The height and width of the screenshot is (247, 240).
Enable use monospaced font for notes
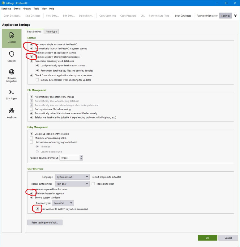(31, 189)
